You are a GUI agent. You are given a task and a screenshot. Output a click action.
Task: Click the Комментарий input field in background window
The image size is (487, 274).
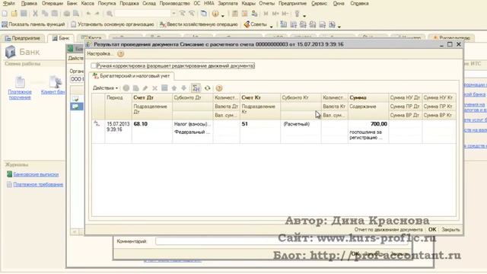[282, 241]
